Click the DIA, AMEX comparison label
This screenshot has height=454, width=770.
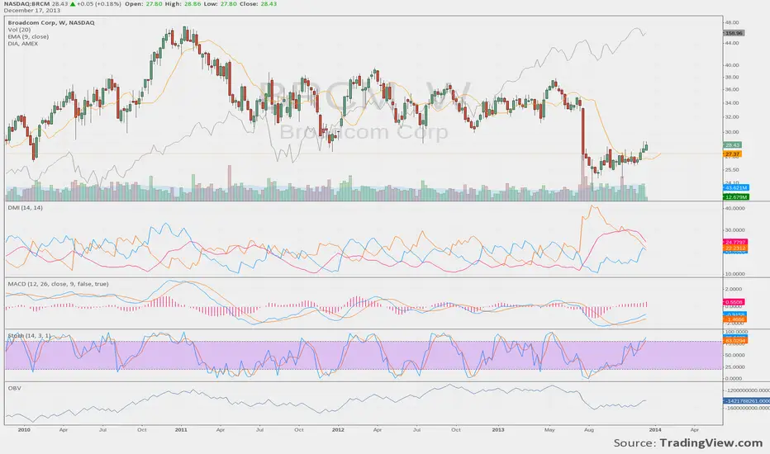[22, 44]
